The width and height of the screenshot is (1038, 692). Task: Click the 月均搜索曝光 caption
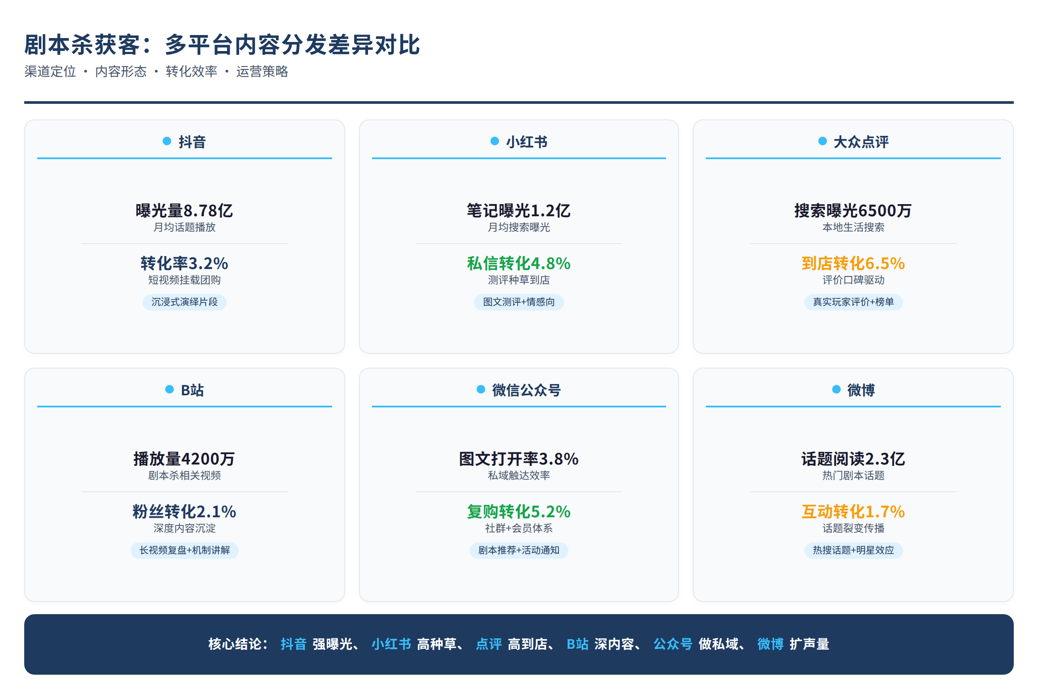(519, 227)
